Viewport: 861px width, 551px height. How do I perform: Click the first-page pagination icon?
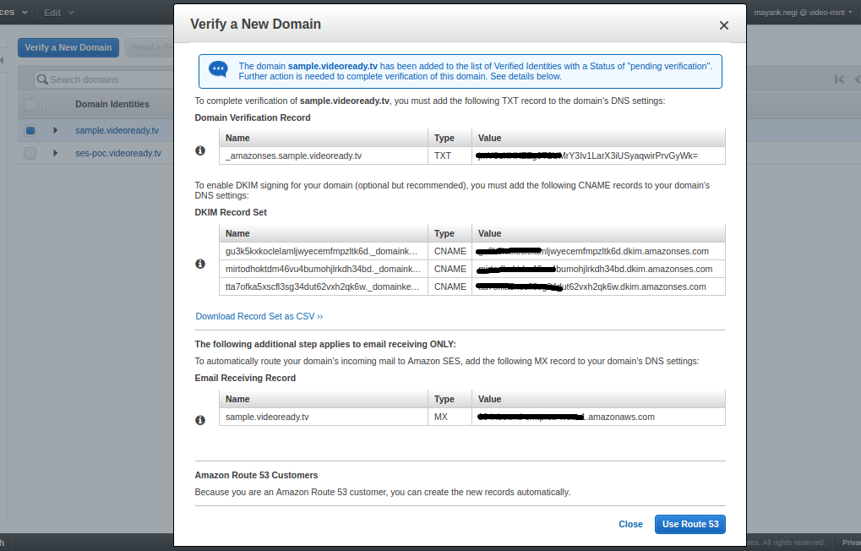839,79
